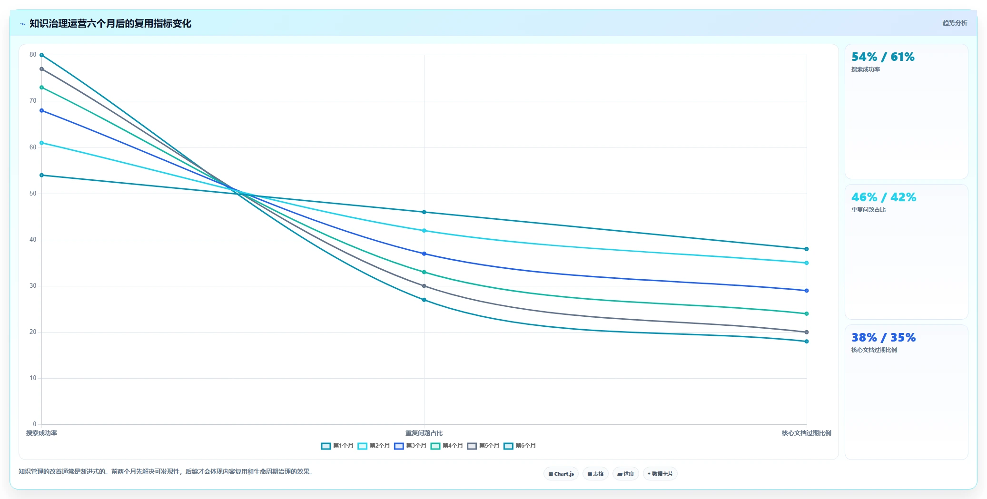Viewport: 987px width, 499px height.
Task: Click the title 知识治理运营六个月后的复用指标变化
Action: [110, 23]
